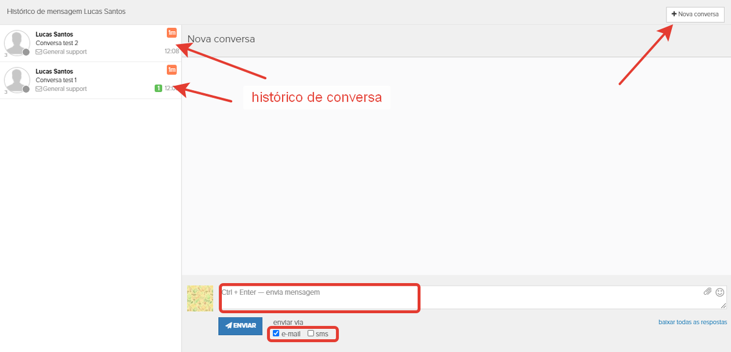Click orange 1m badge on Conversa test 2
The image size is (731, 352).
click(172, 33)
